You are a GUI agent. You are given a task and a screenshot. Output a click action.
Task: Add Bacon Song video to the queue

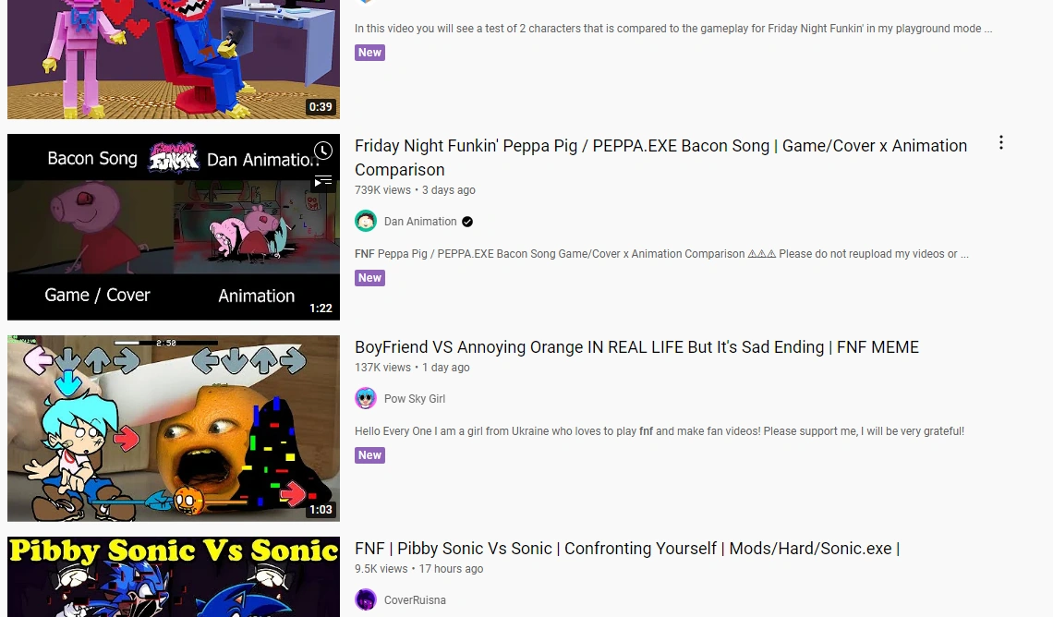[x=322, y=182]
